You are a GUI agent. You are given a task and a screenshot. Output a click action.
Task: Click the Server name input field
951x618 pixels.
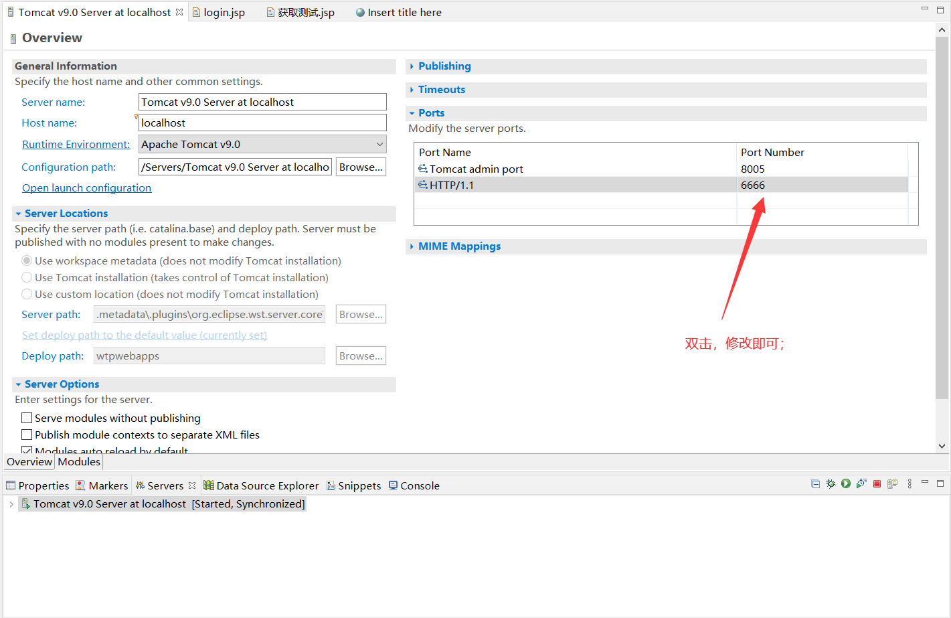pos(262,102)
